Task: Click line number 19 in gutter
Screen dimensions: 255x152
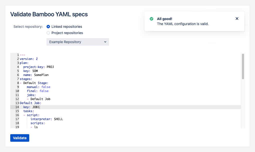Action: point(17,127)
